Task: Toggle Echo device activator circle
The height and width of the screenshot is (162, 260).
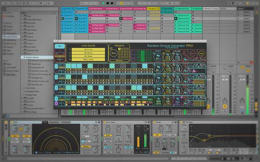Action: click(12, 122)
